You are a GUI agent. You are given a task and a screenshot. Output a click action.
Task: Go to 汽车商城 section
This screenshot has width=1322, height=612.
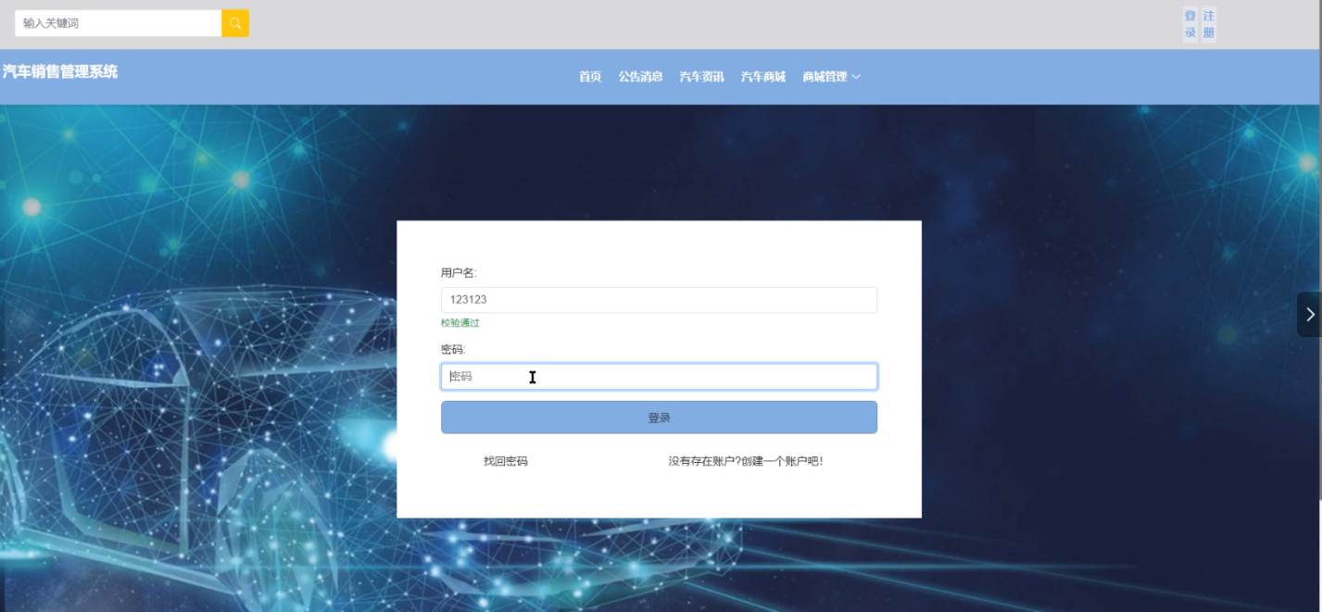click(x=762, y=77)
